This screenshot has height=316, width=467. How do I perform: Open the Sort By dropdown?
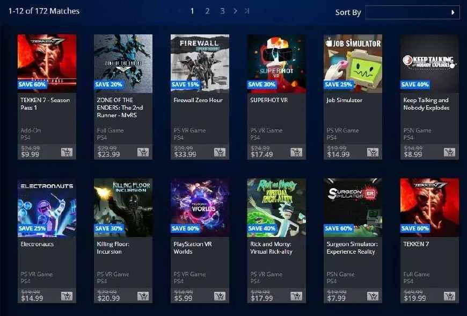tap(412, 12)
